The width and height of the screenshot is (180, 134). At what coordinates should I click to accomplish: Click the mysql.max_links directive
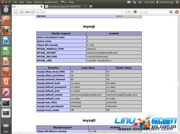[x=53, y=102]
